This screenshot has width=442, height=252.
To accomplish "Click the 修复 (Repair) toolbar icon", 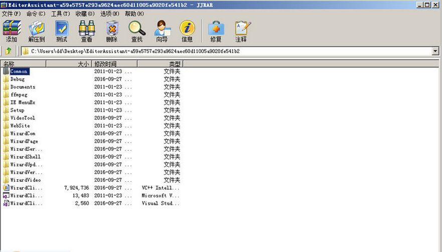I will pyautogui.click(x=216, y=31).
